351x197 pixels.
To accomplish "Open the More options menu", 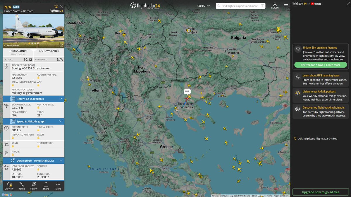I will click(x=58, y=186).
